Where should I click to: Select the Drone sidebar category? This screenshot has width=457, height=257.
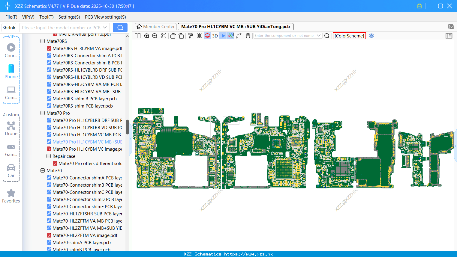coord(11,128)
